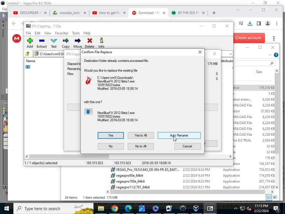Open the 7-Zip File menu

(x=28, y=33)
